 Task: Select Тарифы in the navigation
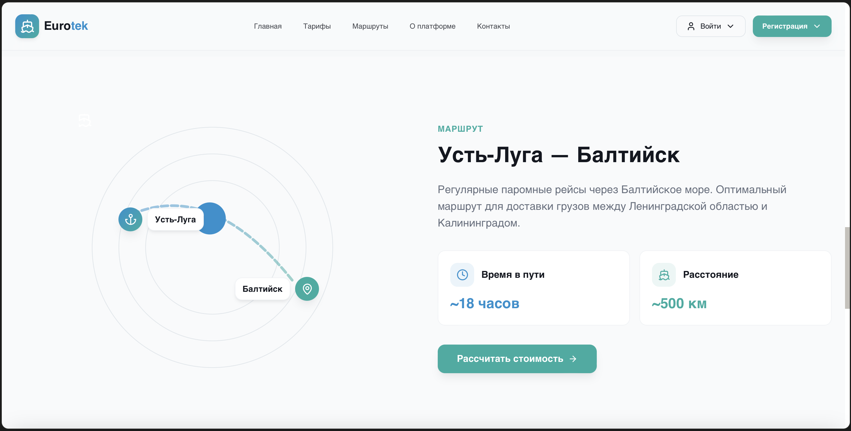point(317,26)
